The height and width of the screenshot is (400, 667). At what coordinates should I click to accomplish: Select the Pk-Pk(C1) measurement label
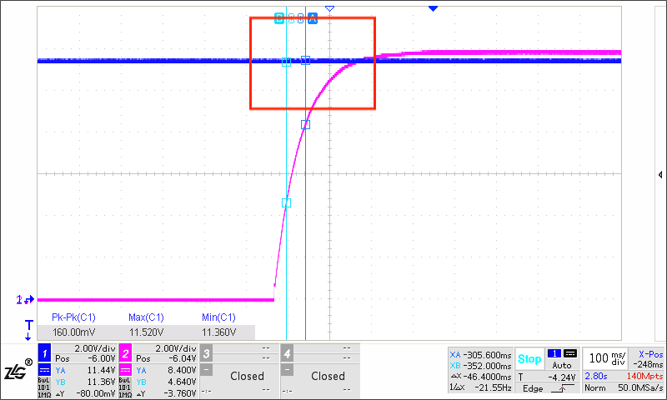click(x=73, y=317)
